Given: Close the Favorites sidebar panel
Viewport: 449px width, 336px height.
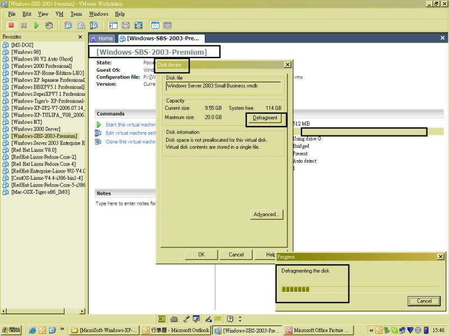Looking at the screenshot, I should [x=80, y=37].
